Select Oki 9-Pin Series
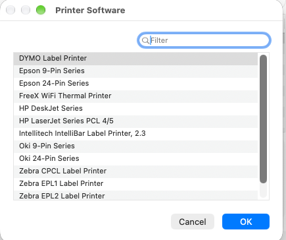 pyautogui.click(x=135, y=146)
